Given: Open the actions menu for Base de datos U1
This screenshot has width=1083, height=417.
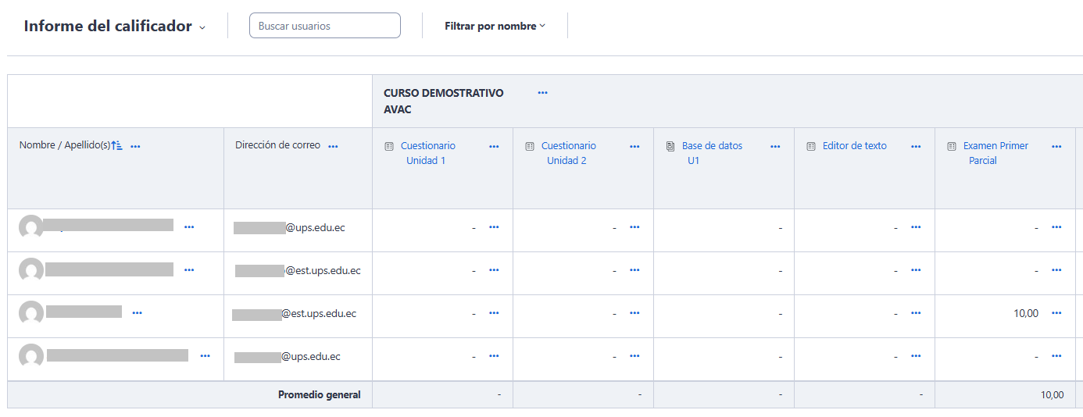Looking at the screenshot, I should 775,147.
